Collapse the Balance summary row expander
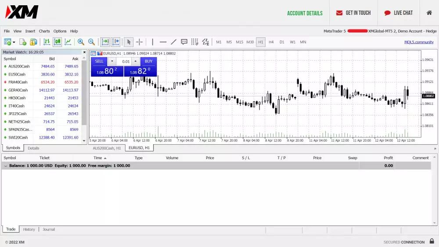 coord(6,166)
